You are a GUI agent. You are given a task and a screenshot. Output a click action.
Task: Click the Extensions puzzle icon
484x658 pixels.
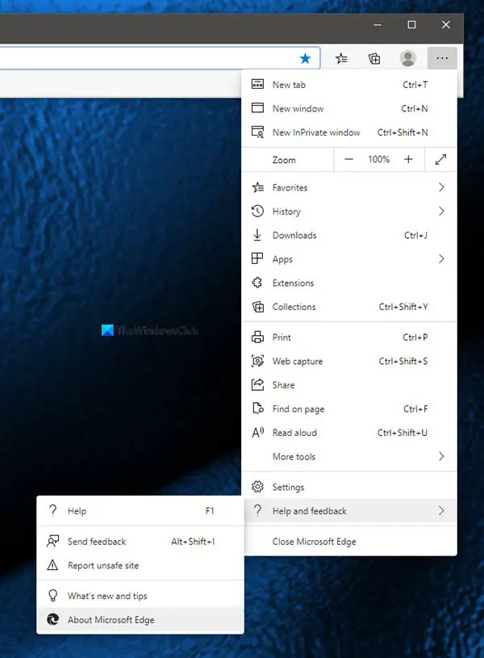click(x=257, y=283)
